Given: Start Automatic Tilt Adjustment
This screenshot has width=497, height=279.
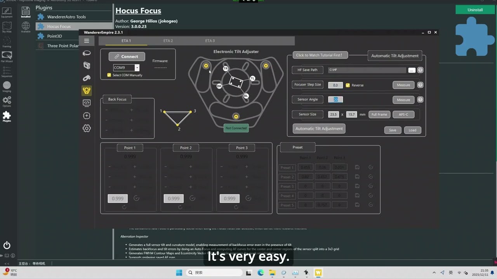Looking at the screenshot, I should pyautogui.click(x=319, y=129).
